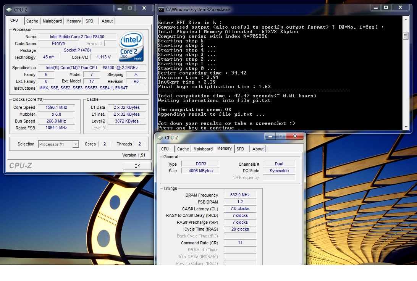Click the Stepping value 'A'
The width and height of the screenshot is (417, 281).
pos(136,74)
